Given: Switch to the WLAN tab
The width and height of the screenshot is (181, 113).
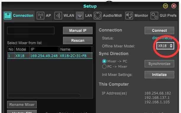Looking at the screenshot, I should [x=64, y=16].
